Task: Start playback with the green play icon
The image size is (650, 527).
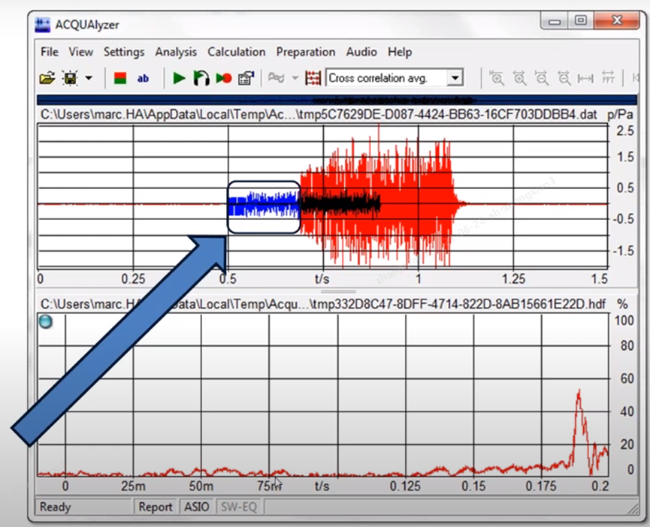Action: click(x=179, y=78)
